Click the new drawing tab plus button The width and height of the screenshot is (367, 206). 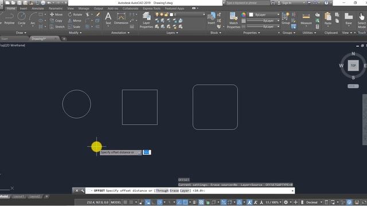coord(64,39)
